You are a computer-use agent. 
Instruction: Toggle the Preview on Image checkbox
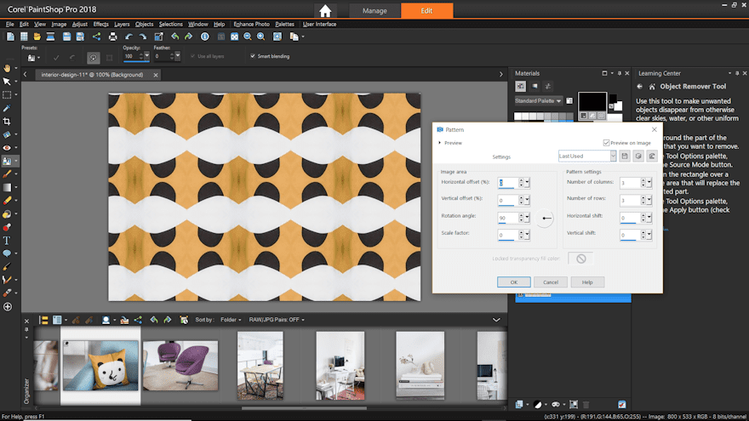606,143
